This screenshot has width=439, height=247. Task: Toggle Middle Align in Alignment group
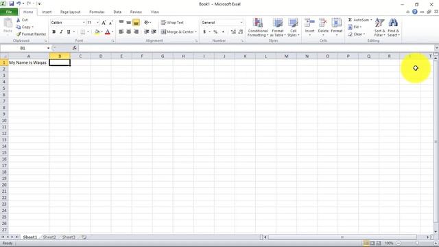(128, 22)
